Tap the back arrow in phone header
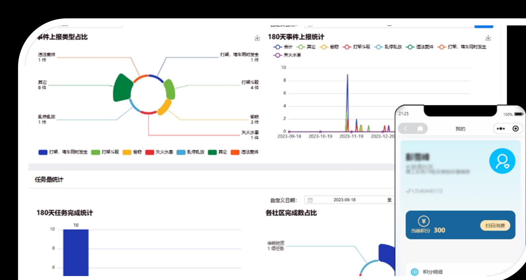The image size is (526, 280). point(406,128)
